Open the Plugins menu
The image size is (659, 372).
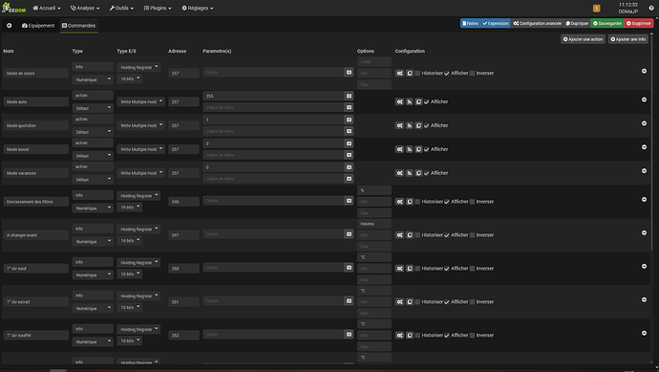tap(158, 8)
